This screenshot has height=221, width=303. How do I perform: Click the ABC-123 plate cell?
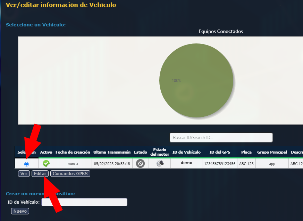tap(246, 164)
